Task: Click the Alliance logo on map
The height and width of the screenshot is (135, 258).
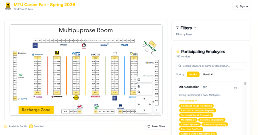Action: pyautogui.click(x=64, y=45)
